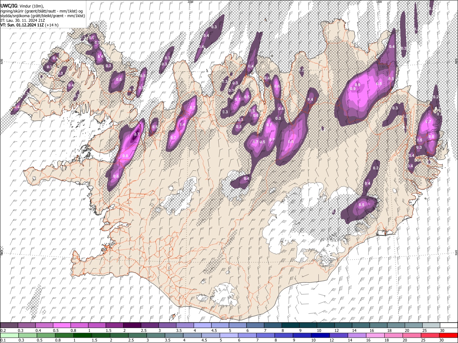This screenshot has width=458, height=343.
Task: Pick the pink bottom-row swatch between 18 and 20
Action: click(x=393, y=335)
